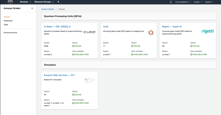Click the Amazon Braket breadcrumb link
Screen dimensions: 221x115
point(48,9)
